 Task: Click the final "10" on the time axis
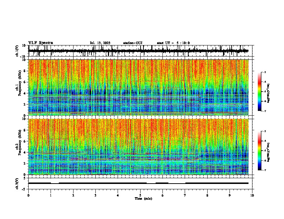coord(252,195)
